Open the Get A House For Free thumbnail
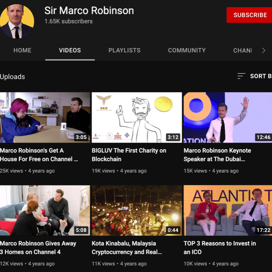The height and width of the screenshot is (272, 272). click(x=45, y=117)
